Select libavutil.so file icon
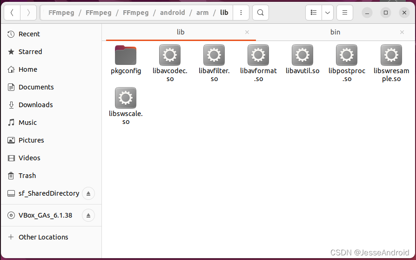This screenshot has height=260, width=416. (x=302, y=55)
